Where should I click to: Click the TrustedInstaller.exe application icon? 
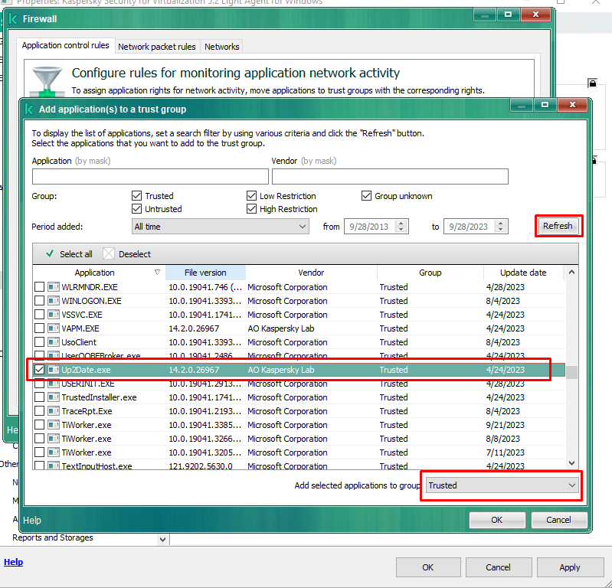53,397
